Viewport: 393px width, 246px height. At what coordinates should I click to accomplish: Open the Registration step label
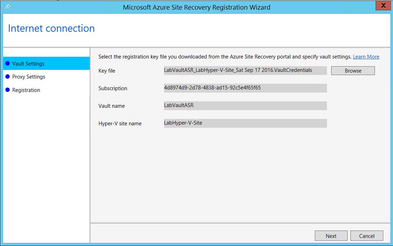[x=26, y=90]
